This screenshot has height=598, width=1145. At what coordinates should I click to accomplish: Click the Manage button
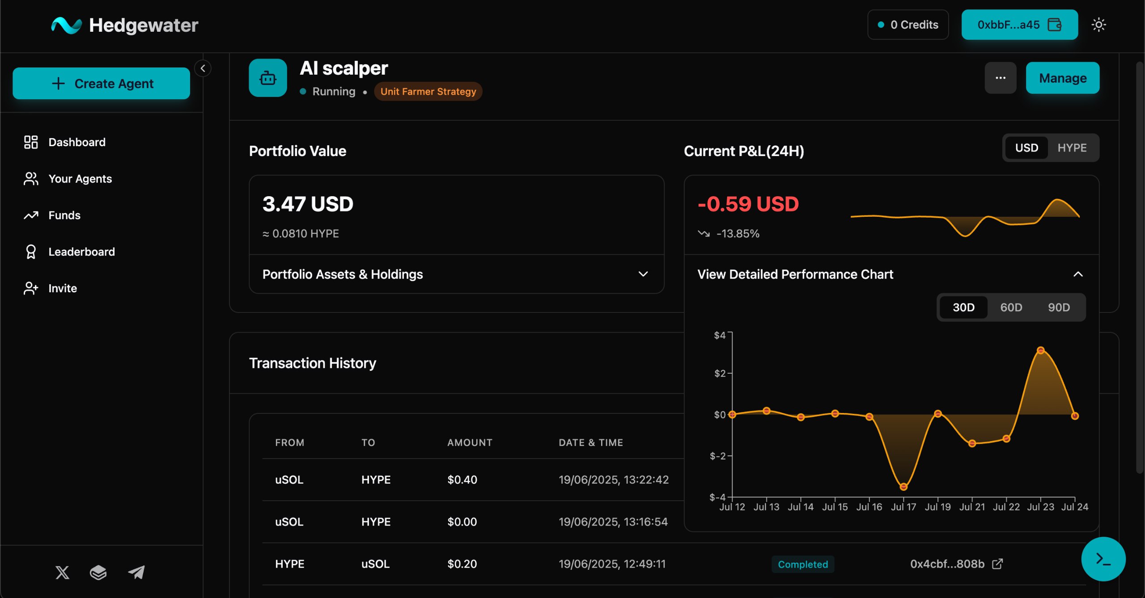coord(1062,78)
